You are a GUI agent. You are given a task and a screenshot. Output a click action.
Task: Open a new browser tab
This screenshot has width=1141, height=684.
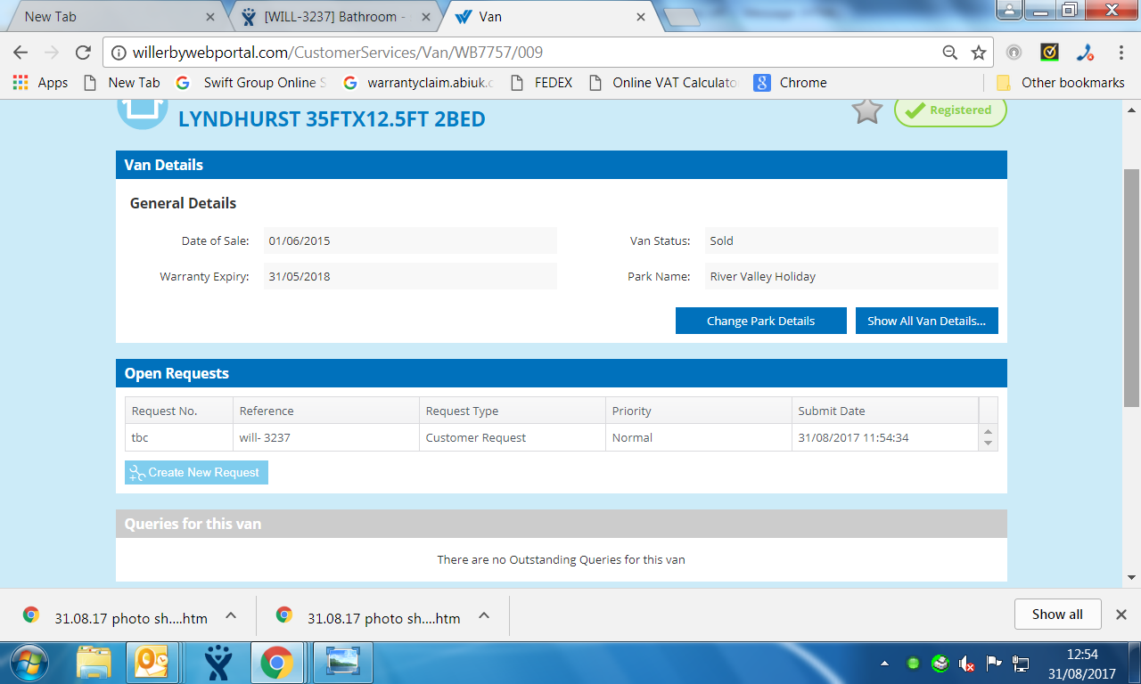click(x=682, y=18)
